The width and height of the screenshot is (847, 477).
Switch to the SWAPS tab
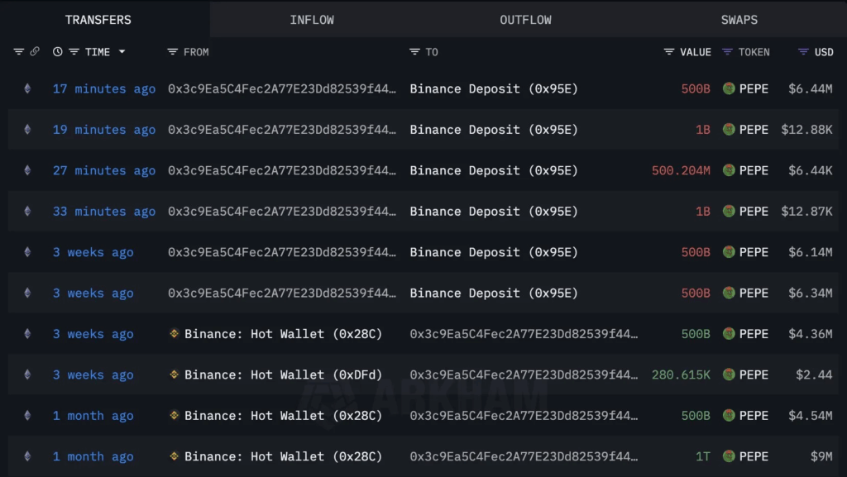(x=739, y=19)
